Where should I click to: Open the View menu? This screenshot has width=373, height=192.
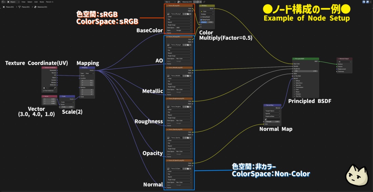click(23, 2)
